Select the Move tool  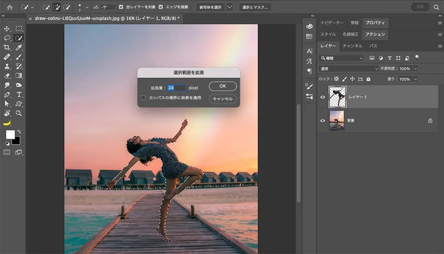tap(7, 29)
